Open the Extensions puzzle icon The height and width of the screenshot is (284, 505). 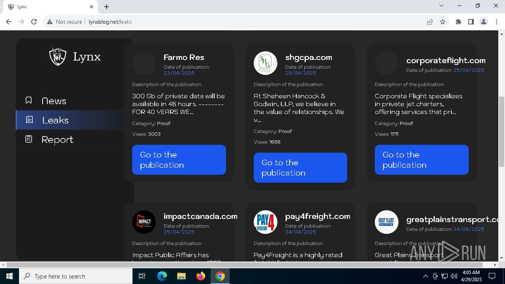[x=458, y=22]
